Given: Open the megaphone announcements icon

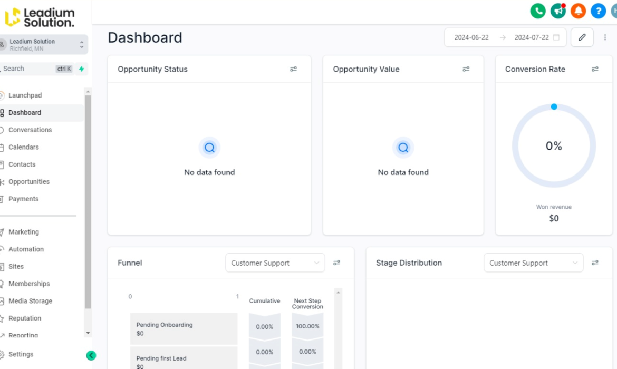Looking at the screenshot, I should coord(558,11).
